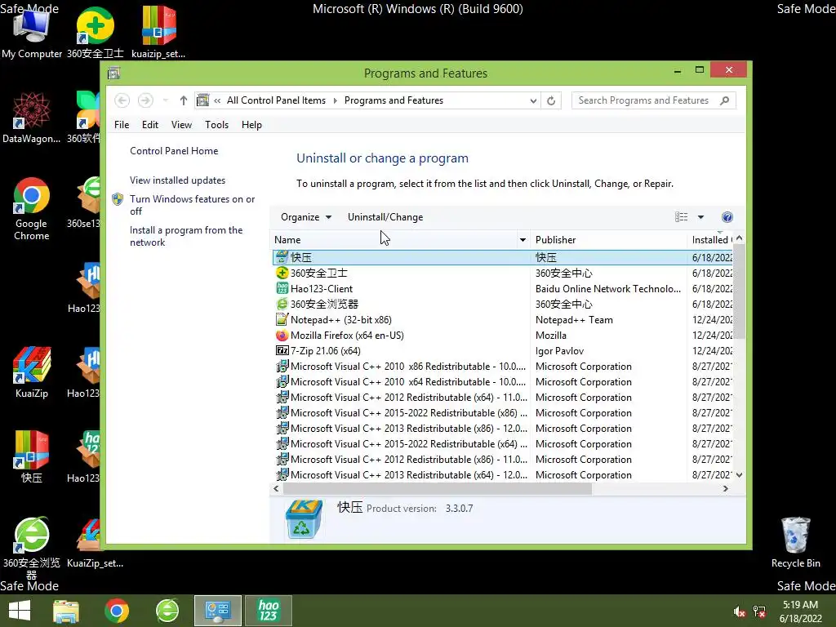Sort by the Publisher column header
This screenshot has height=627, width=836.
coord(555,240)
